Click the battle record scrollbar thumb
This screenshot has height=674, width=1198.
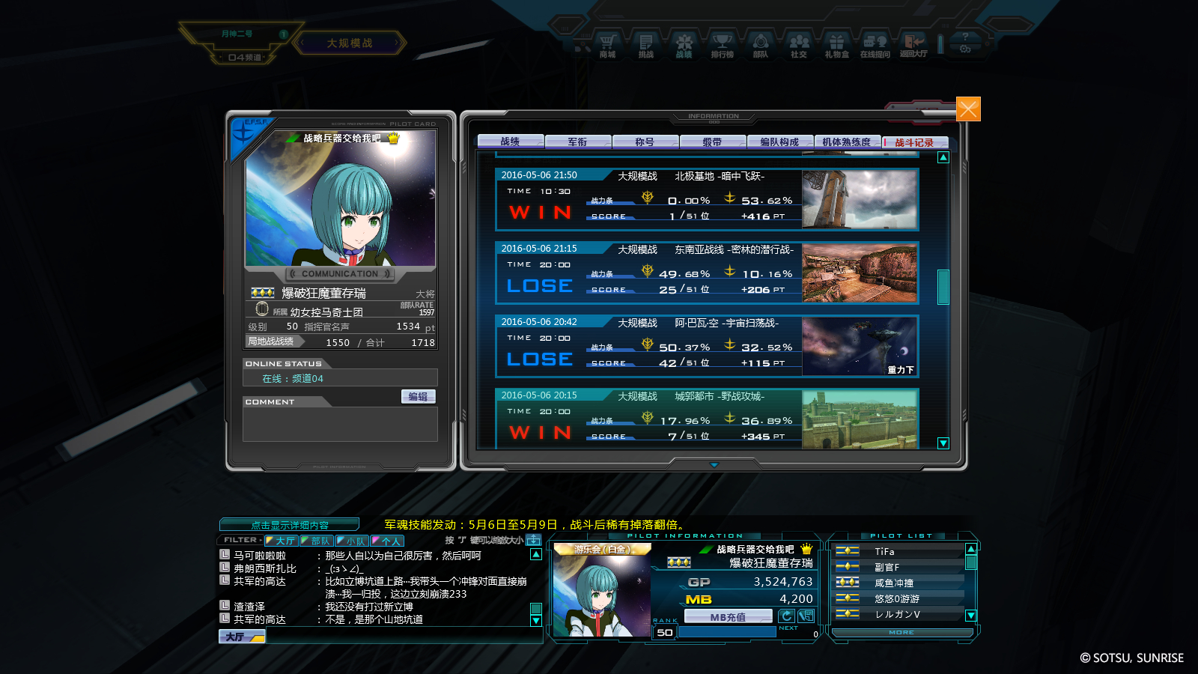tap(943, 287)
